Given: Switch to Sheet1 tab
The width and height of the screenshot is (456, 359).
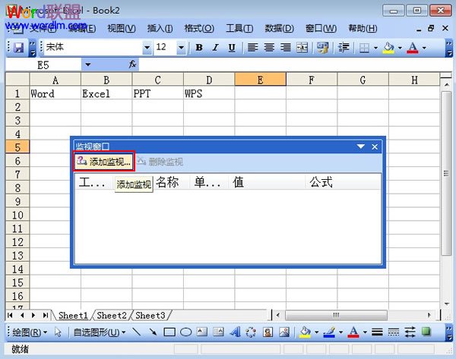Looking at the screenshot, I should [73, 315].
